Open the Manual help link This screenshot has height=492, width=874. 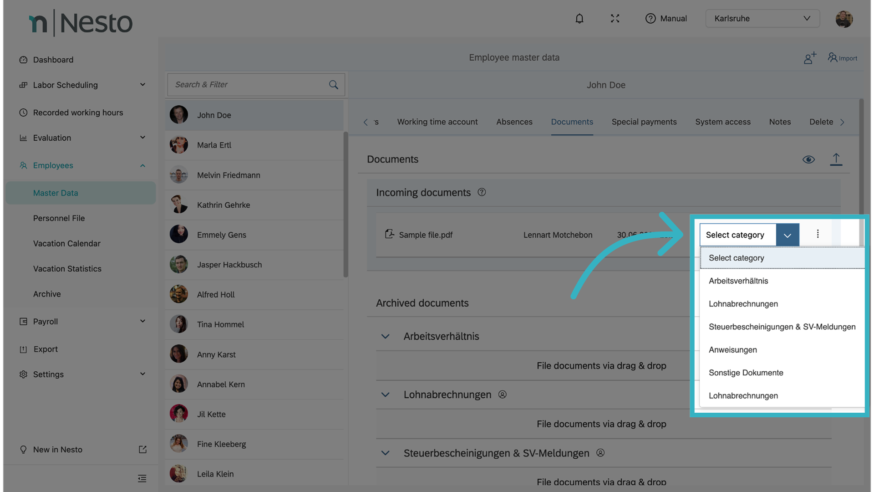(666, 19)
